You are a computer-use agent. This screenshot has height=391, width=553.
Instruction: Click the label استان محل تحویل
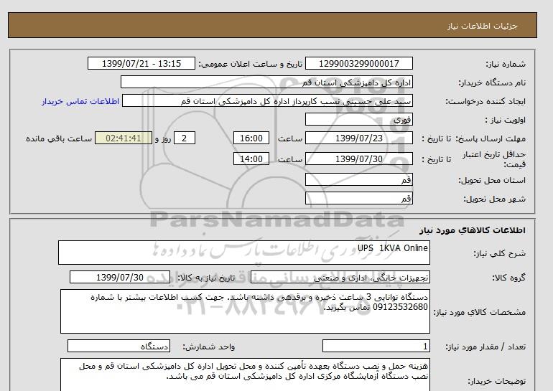click(492, 180)
